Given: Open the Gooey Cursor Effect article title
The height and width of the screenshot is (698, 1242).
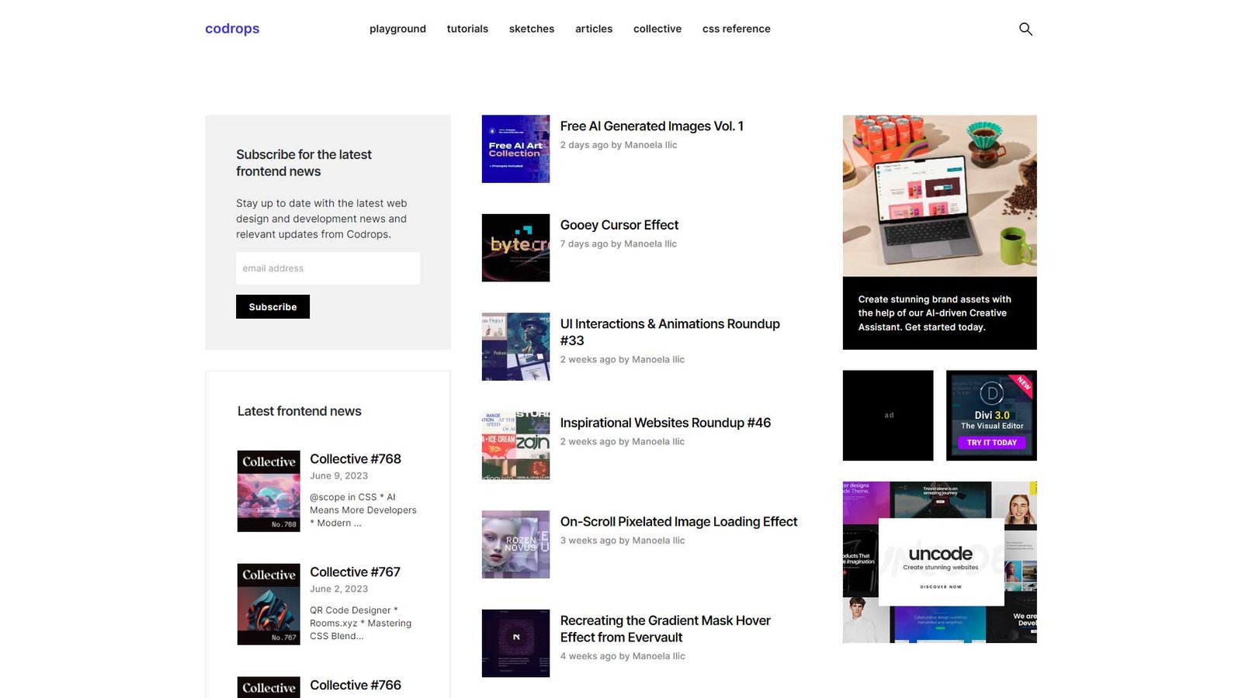Looking at the screenshot, I should pos(619,225).
